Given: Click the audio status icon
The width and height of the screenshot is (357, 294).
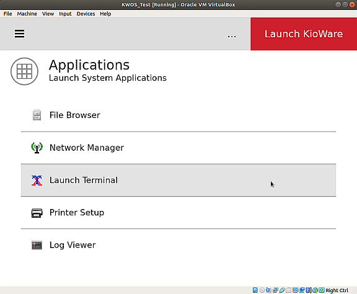Looking at the screenshot, I should click(268, 290).
